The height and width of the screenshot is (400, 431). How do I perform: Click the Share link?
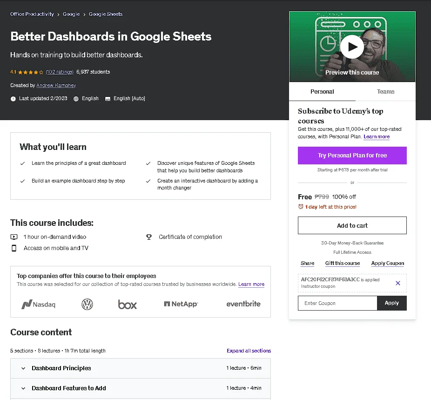pyautogui.click(x=307, y=263)
